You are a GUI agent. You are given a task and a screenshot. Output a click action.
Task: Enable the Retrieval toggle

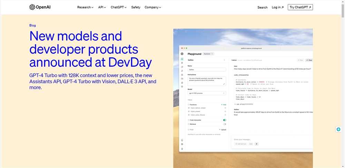pyautogui.click(x=225, y=124)
